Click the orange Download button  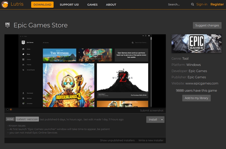(42, 5)
